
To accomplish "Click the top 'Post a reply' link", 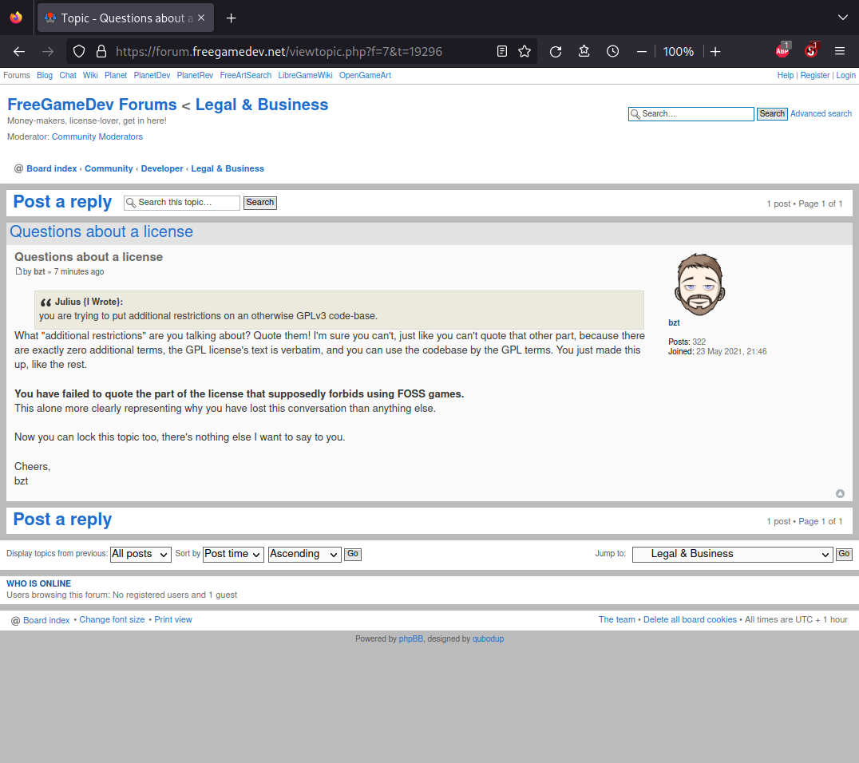I will 62,202.
